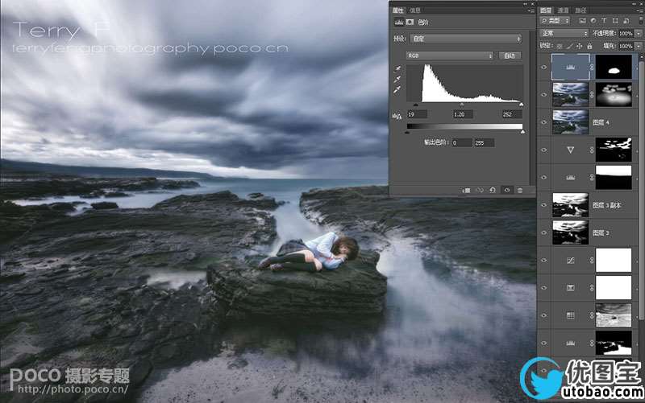Toggle adjustment visibility eye in Properties panel

coord(506,190)
